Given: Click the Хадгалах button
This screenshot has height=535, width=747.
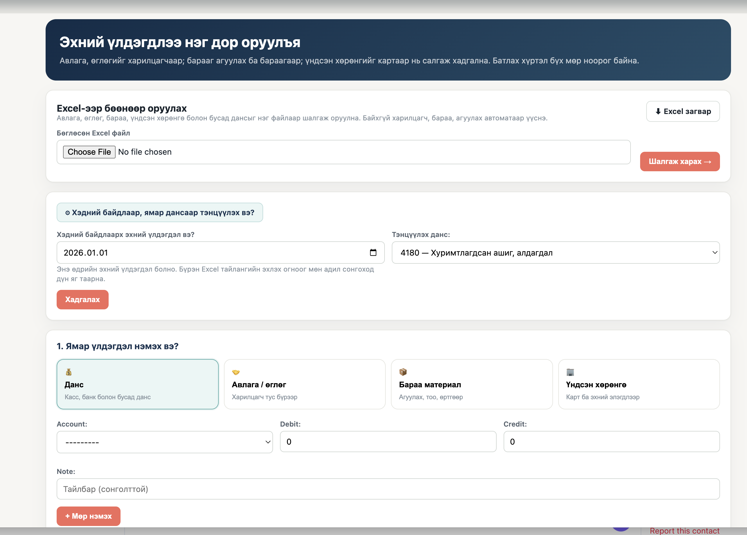Looking at the screenshot, I should [x=82, y=299].
